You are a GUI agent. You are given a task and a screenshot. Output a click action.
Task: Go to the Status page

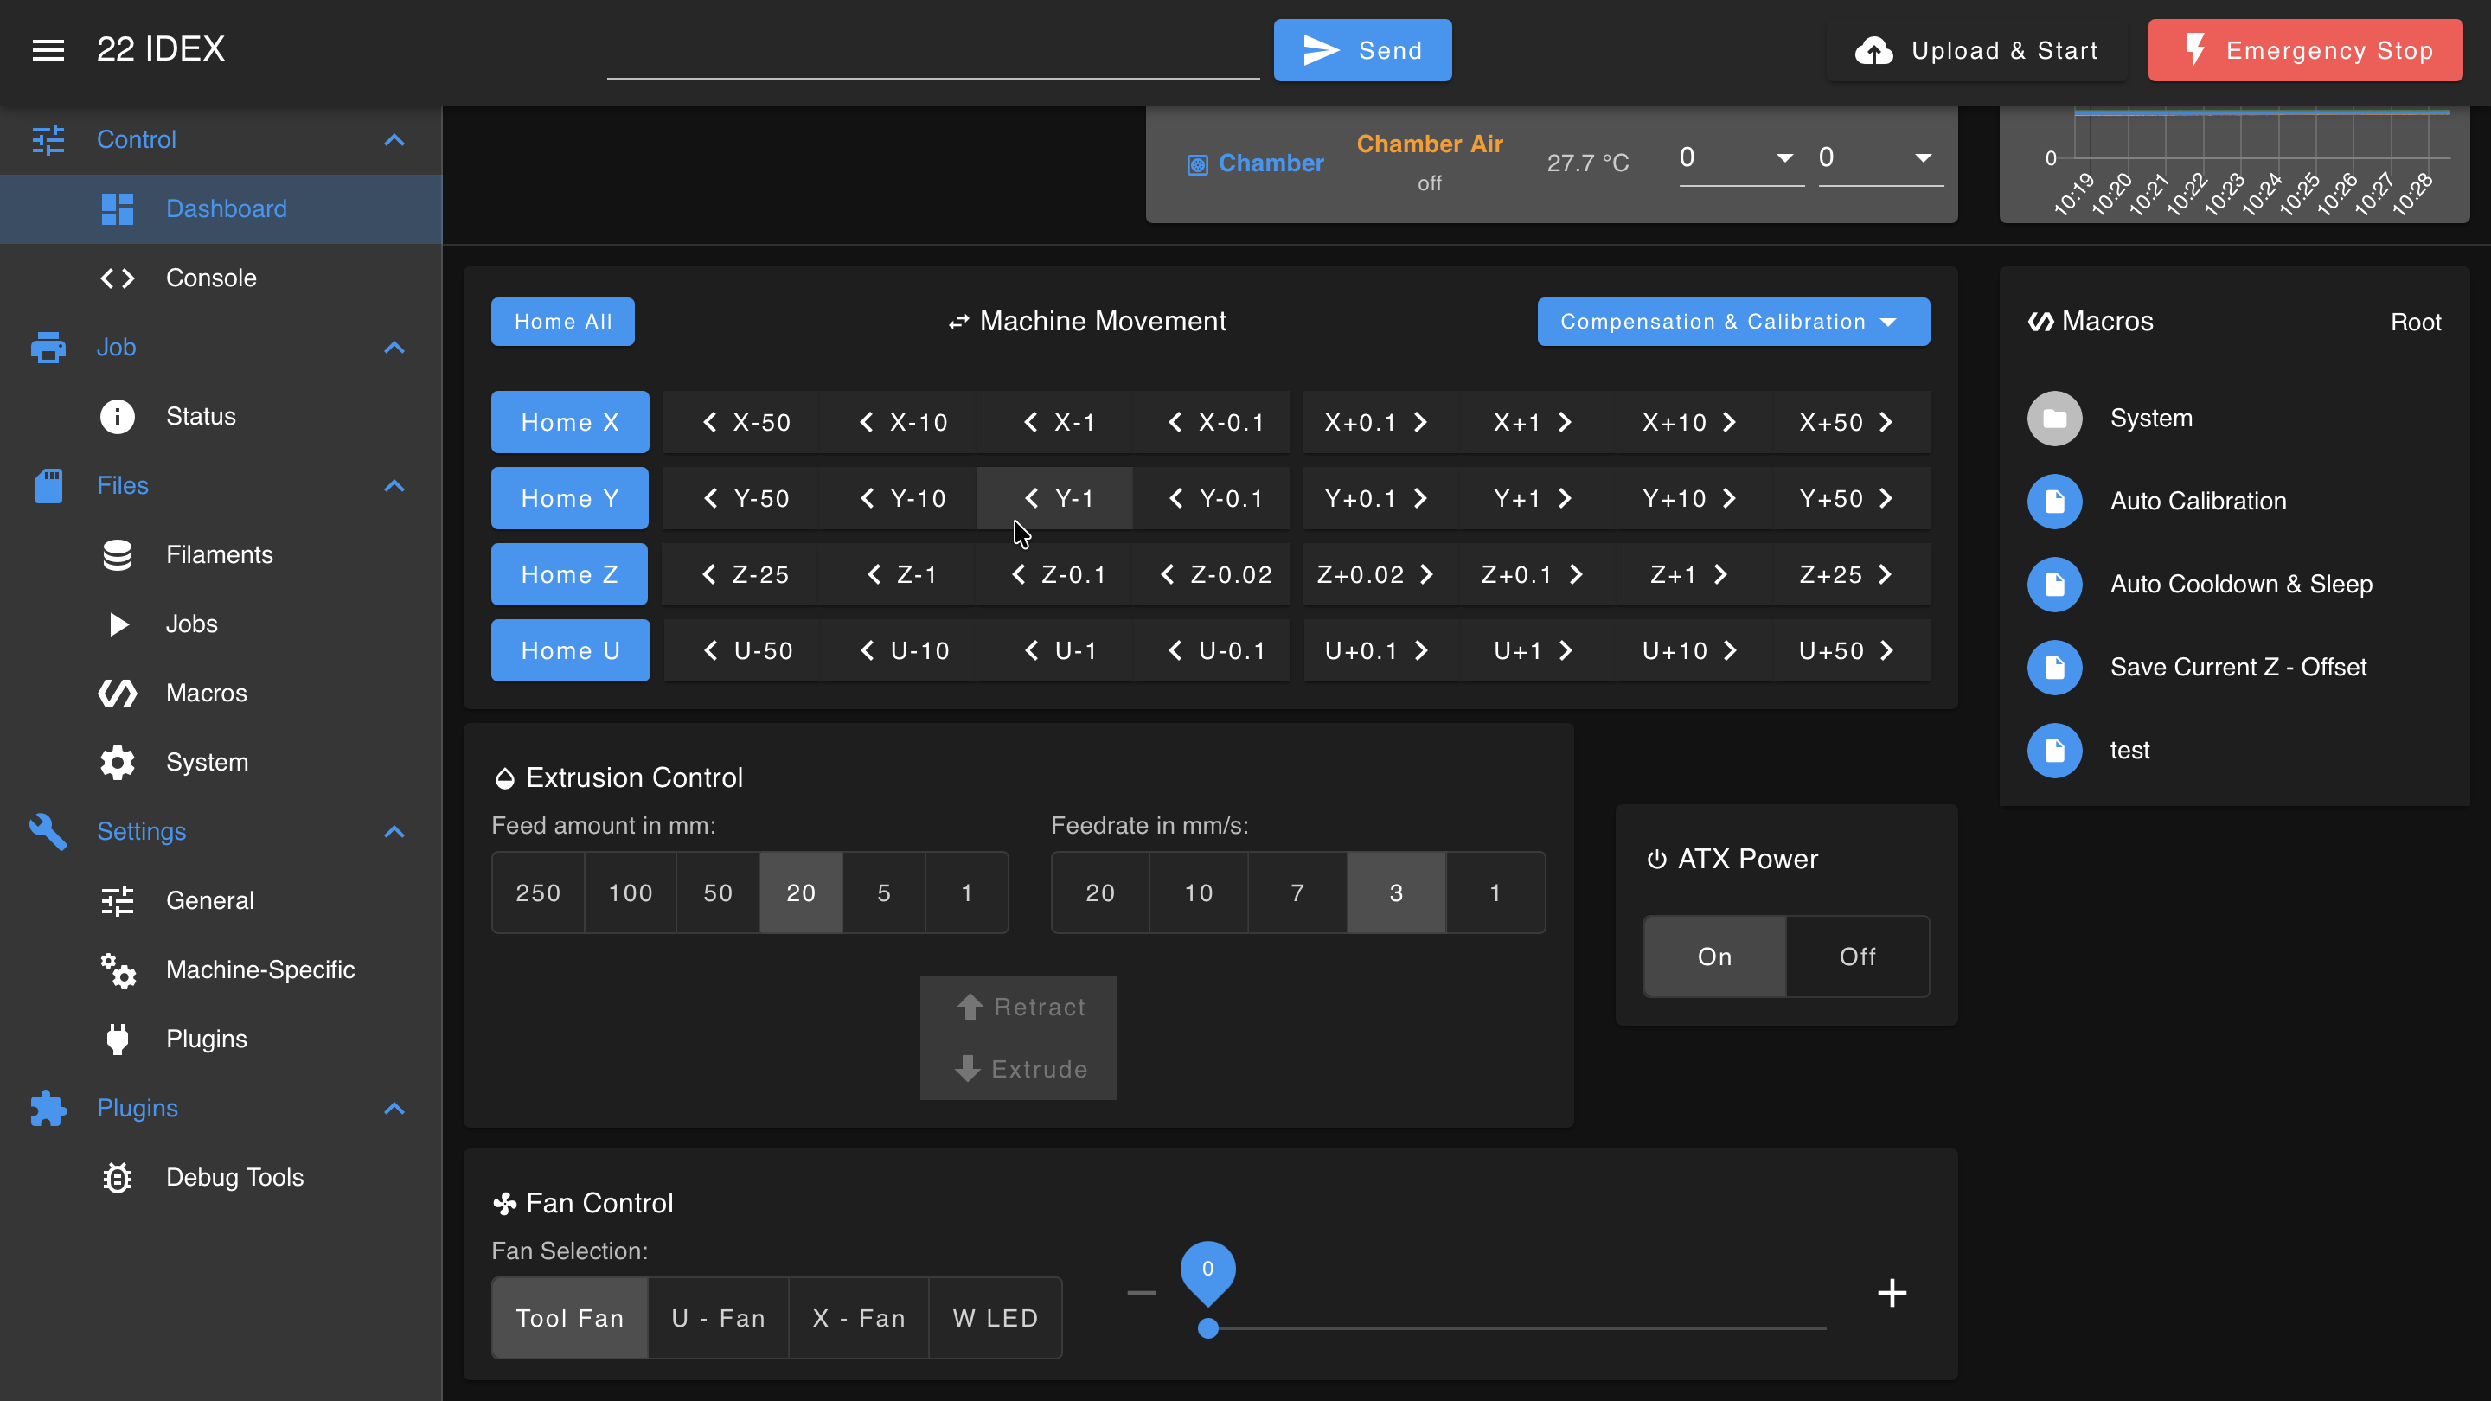221,417
